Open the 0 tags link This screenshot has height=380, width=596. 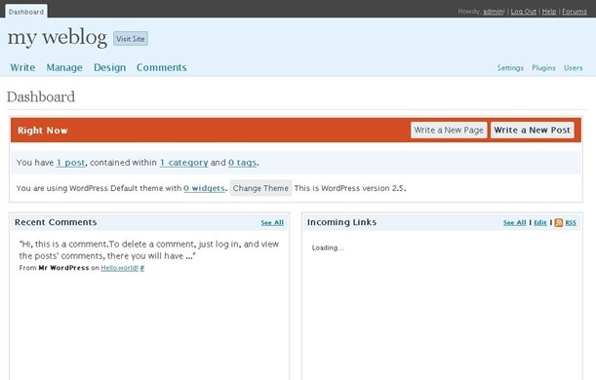243,163
